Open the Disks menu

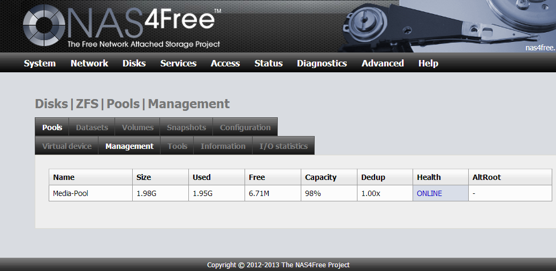coord(134,63)
